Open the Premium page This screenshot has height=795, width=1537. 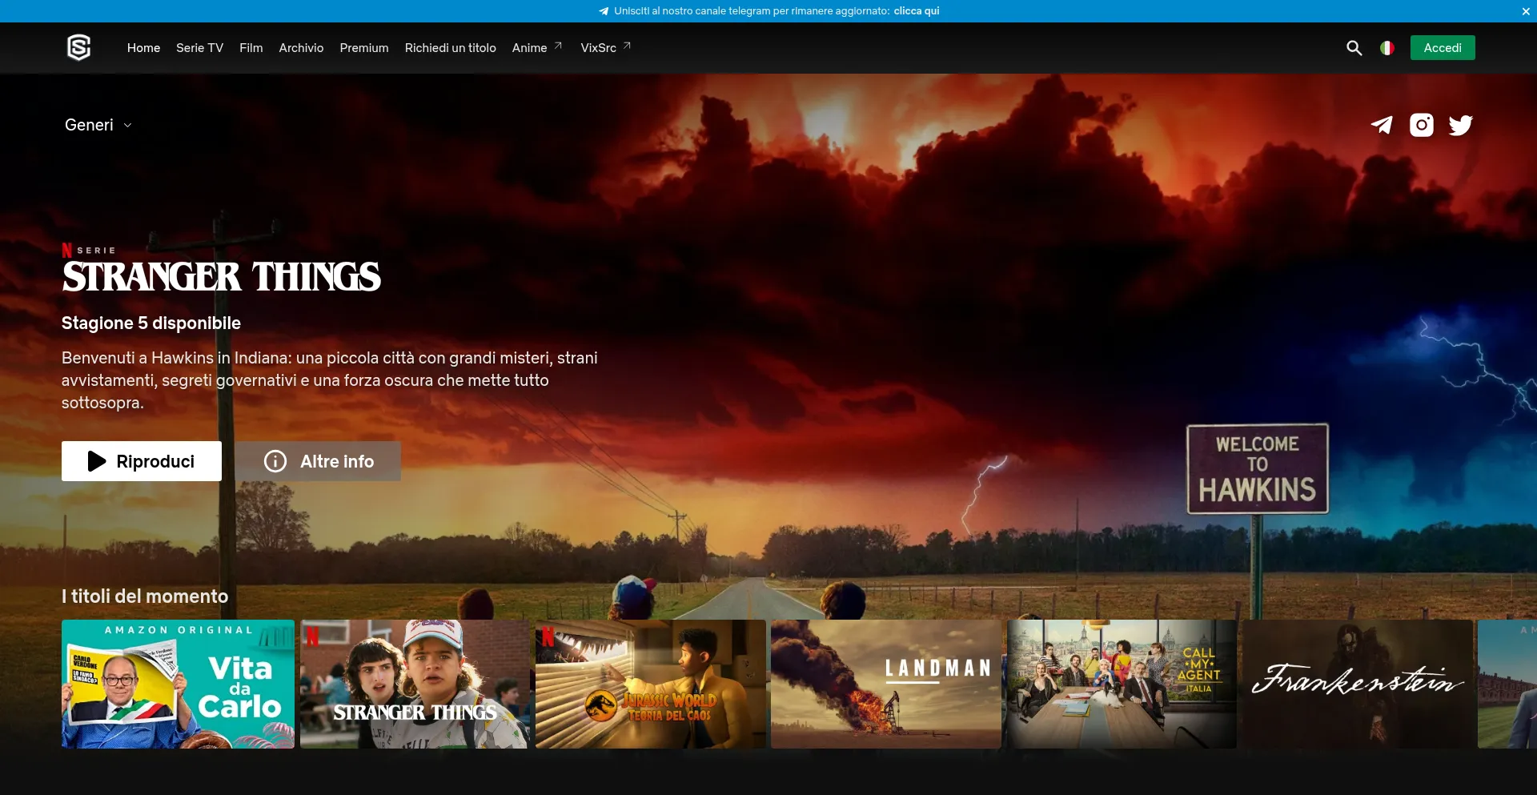pos(363,48)
